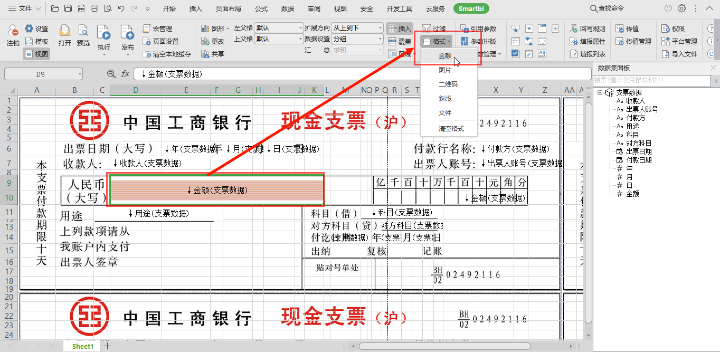Click the open folder icon in quick access bar
Screen dimensions: 720x352
55,8
